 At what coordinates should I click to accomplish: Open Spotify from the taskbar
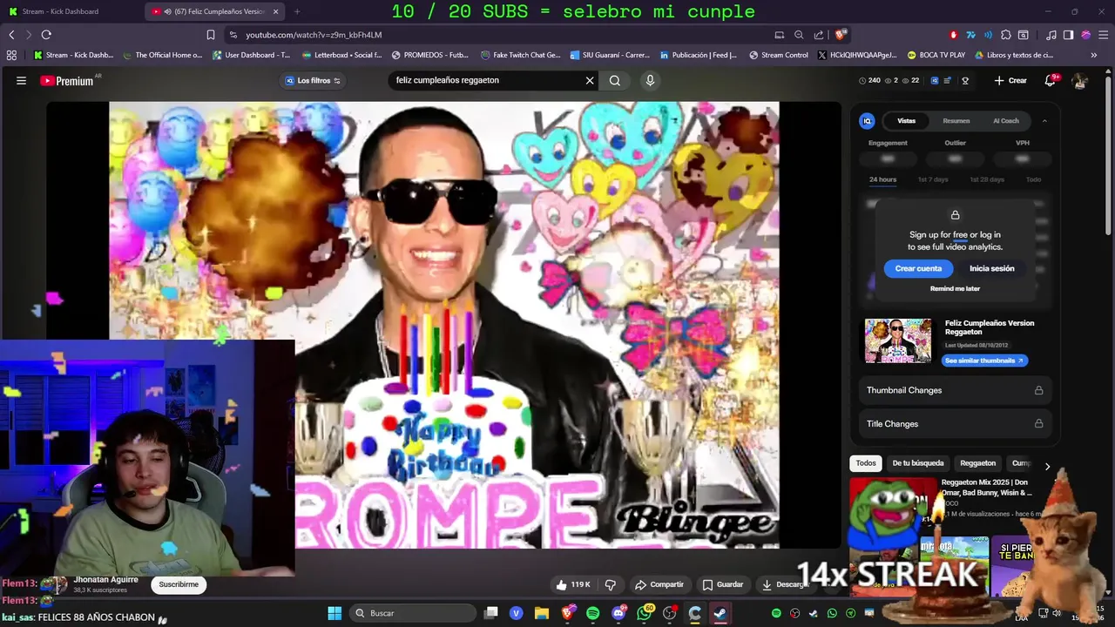point(593,613)
